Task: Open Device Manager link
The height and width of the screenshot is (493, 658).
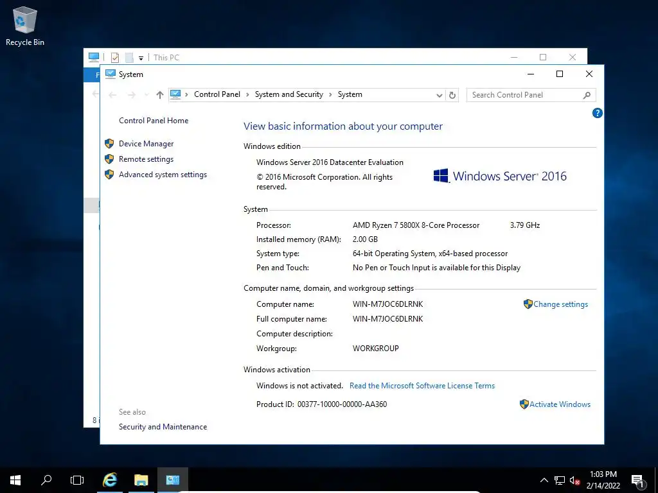Action: 146,144
